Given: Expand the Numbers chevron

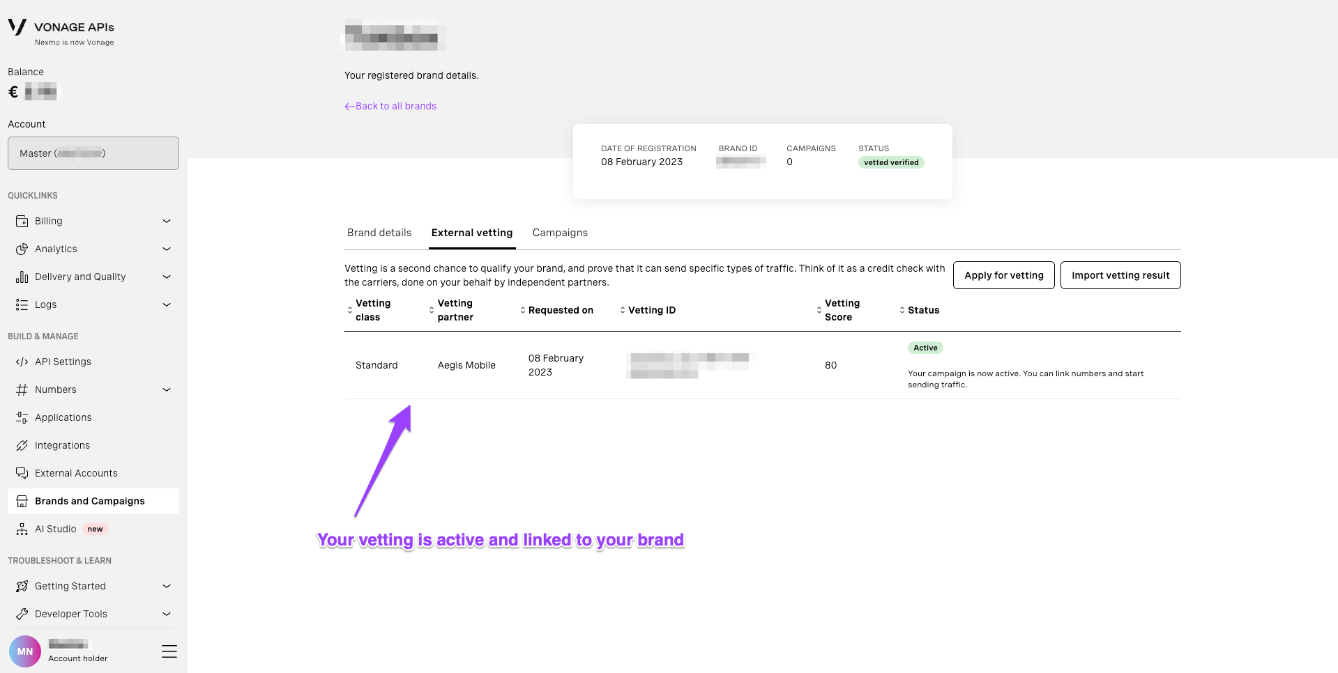Looking at the screenshot, I should coord(167,389).
